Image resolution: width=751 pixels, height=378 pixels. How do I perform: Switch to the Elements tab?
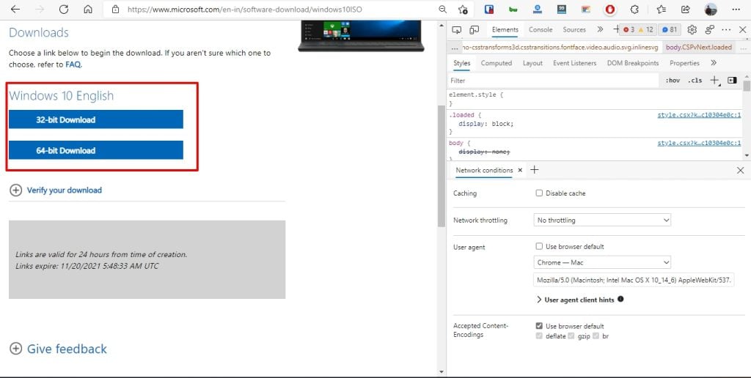click(x=505, y=29)
